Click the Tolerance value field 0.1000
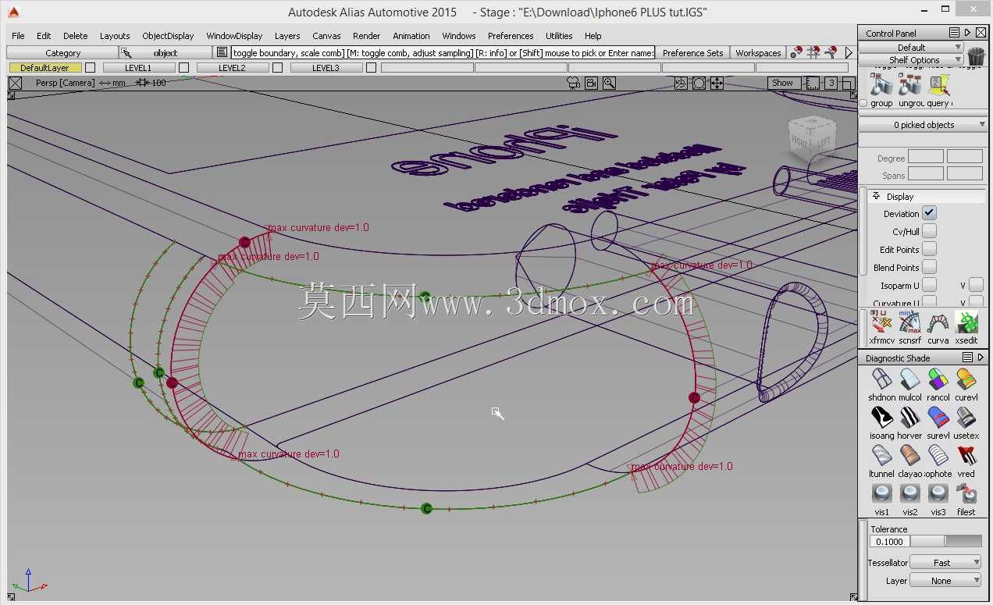The height and width of the screenshot is (605, 993). pyautogui.click(x=889, y=541)
